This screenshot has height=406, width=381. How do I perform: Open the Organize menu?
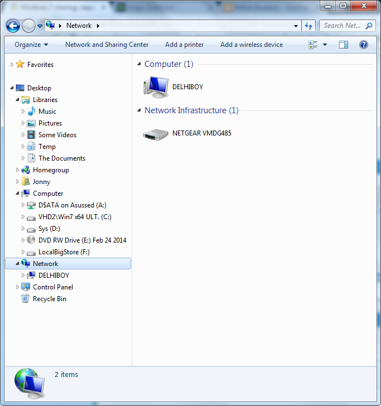(31, 45)
